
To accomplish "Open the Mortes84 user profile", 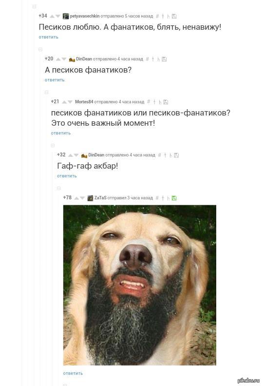I will tap(84, 102).
